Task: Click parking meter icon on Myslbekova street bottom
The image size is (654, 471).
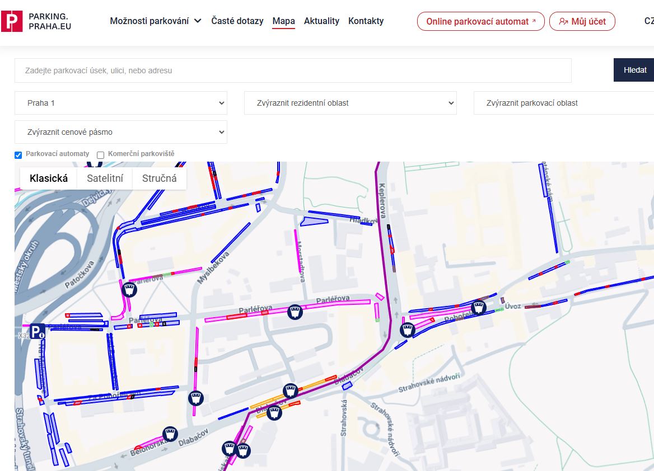Action: 195,398
